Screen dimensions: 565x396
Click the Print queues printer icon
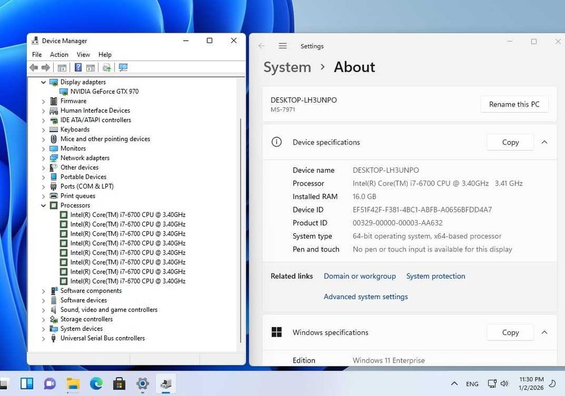click(x=54, y=196)
